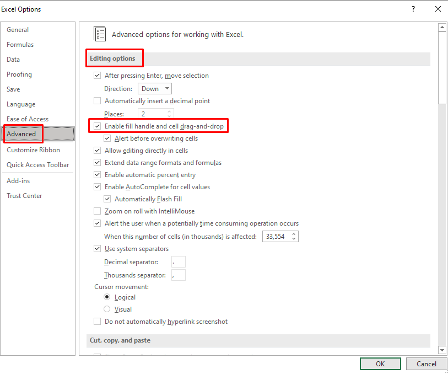The width and height of the screenshot is (448, 374).
Task: Open the Direction dropdown arrow
Action: (167, 89)
